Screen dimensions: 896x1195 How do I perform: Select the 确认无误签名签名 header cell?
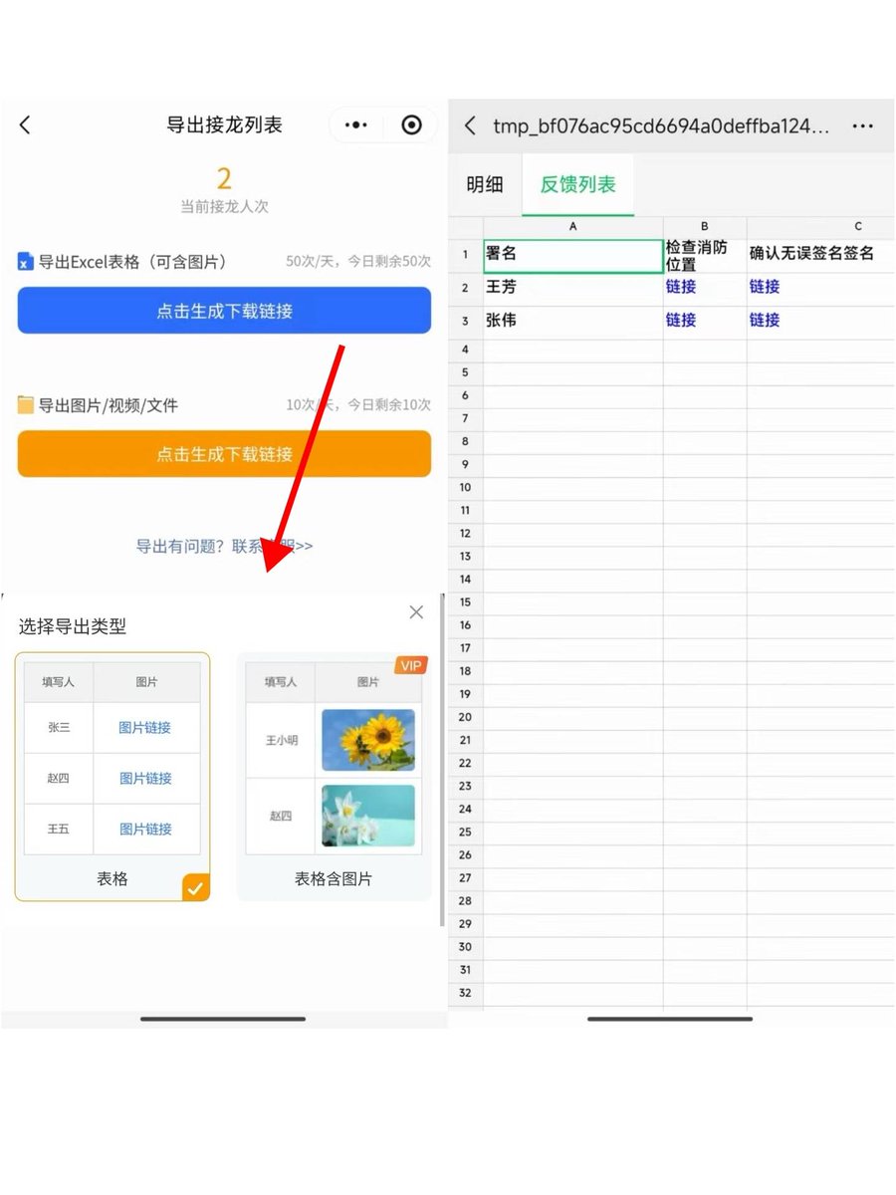point(821,255)
